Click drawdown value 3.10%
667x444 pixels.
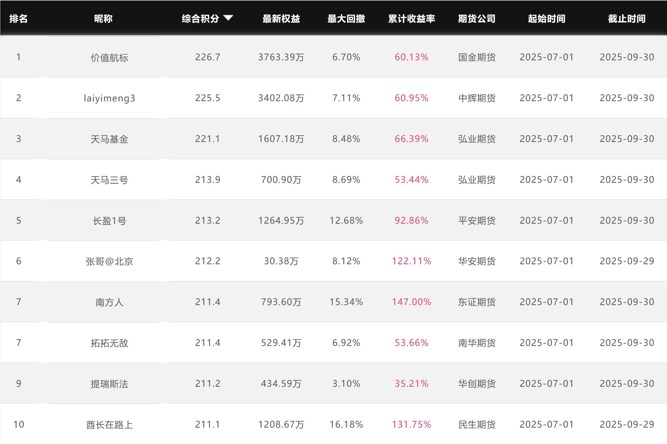click(346, 383)
